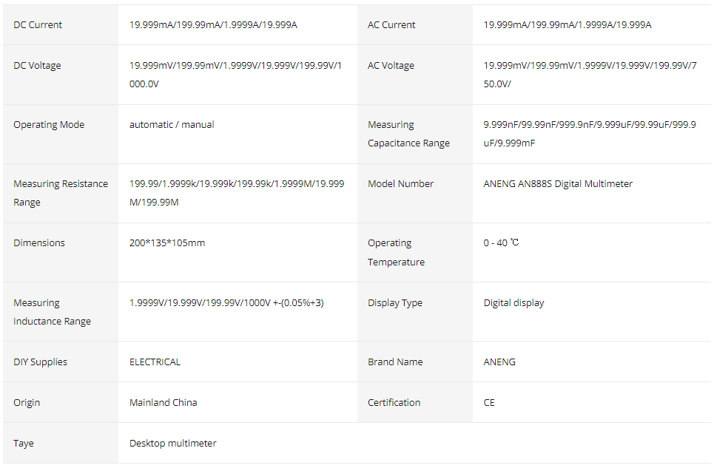This screenshot has width=714, height=468.
Task: Click the ANENG brand name value
Action: (x=499, y=362)
